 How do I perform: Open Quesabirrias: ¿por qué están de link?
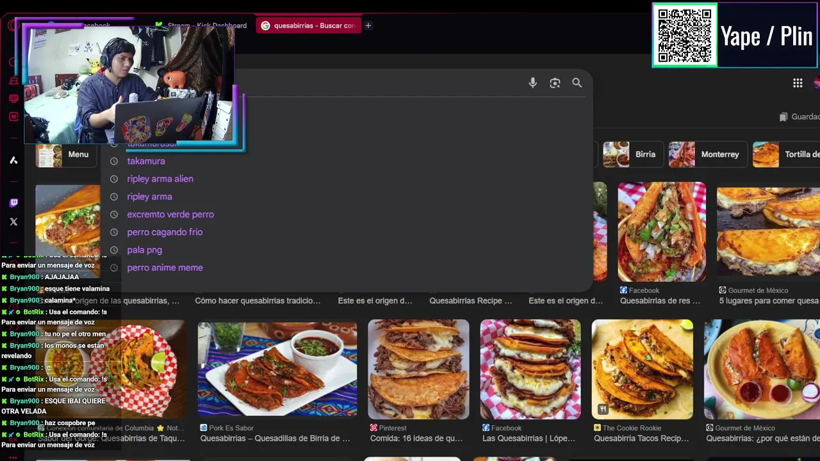762,438
